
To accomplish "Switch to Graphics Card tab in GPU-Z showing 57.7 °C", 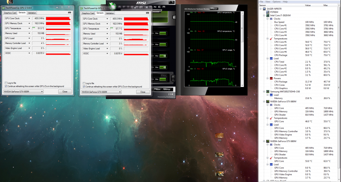I will pyautogui.click(x=88, y=13).
